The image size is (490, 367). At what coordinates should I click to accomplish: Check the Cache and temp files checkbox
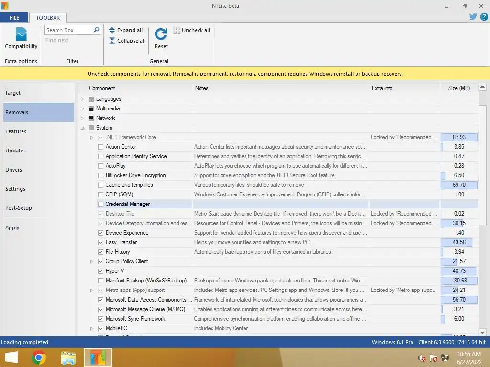(x=100, y=185)
